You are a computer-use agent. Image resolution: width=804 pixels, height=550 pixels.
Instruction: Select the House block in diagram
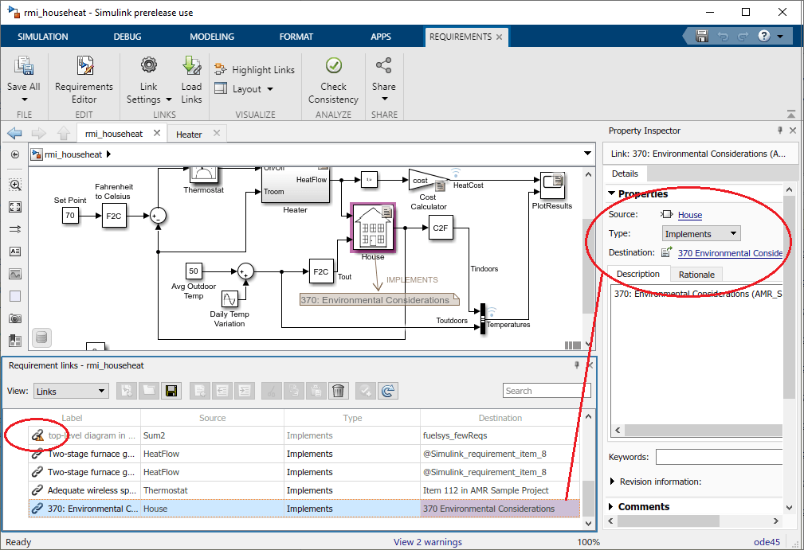pos(372,227)
